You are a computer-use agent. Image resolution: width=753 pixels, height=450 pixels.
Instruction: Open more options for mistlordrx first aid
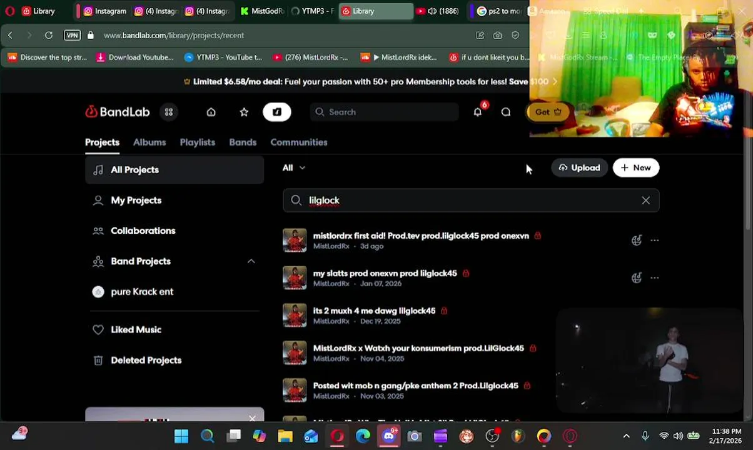654,241
